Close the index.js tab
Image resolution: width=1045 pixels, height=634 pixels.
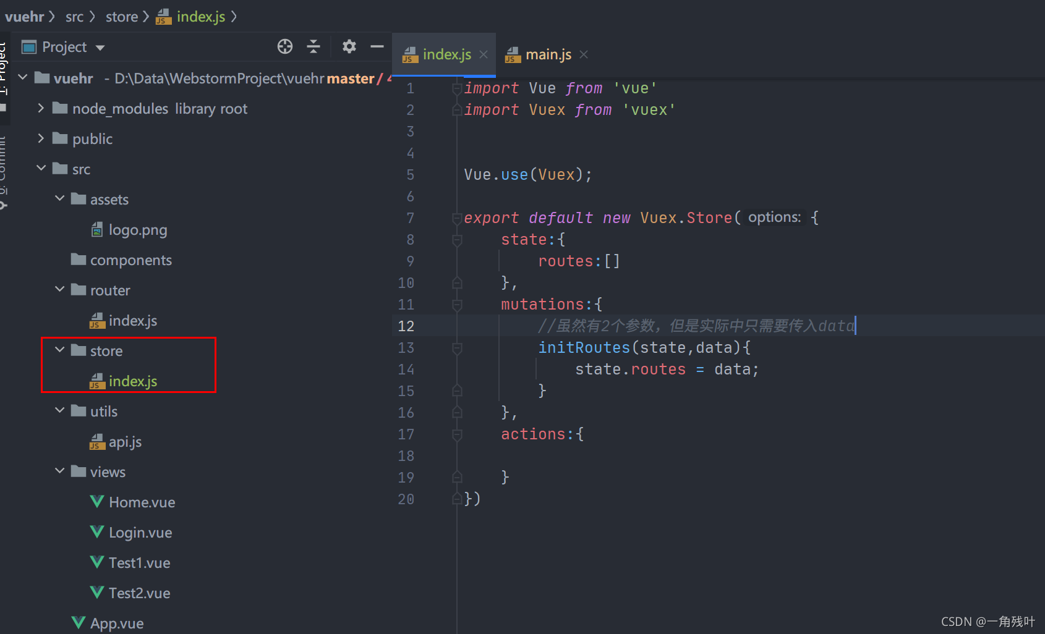pyautogui.click(x=484, y=54)
